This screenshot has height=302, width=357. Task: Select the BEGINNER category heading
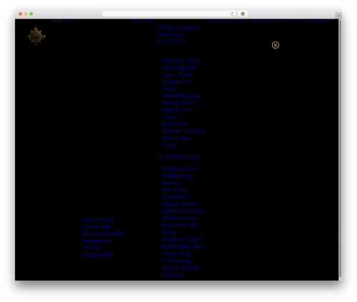tap(171, 41)
